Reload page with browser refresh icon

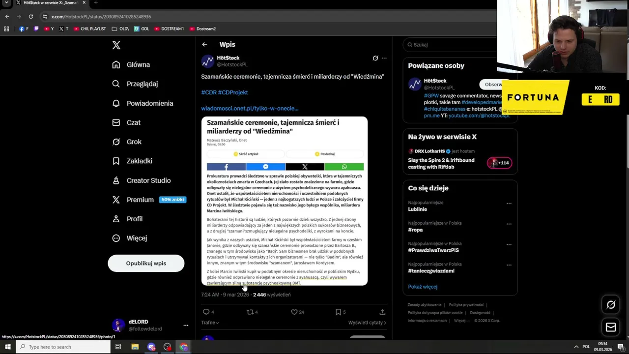30,16
